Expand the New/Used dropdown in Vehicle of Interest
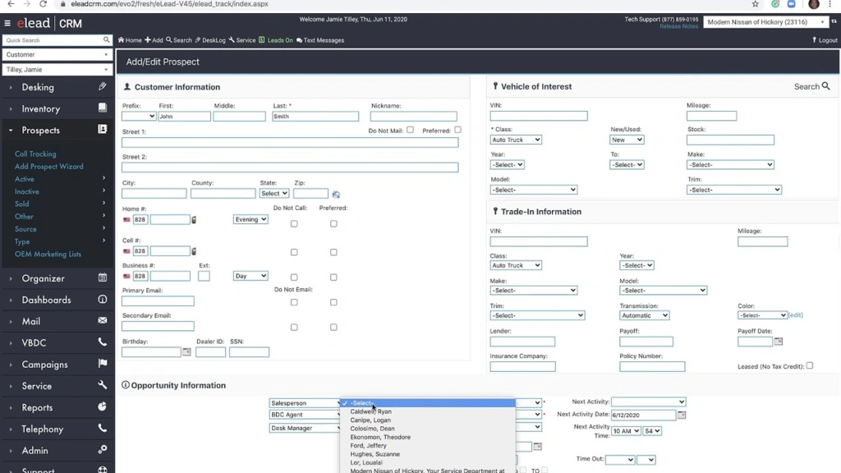Viewport: 841px width, 473px height. (626, 140)
